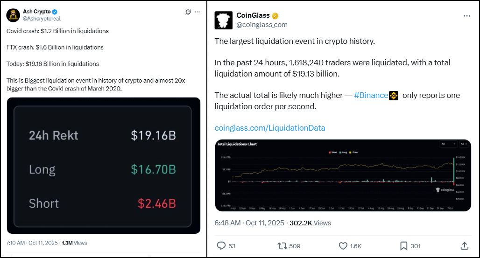Open coinglass.com/LiquidationData link

pos(269,128)
